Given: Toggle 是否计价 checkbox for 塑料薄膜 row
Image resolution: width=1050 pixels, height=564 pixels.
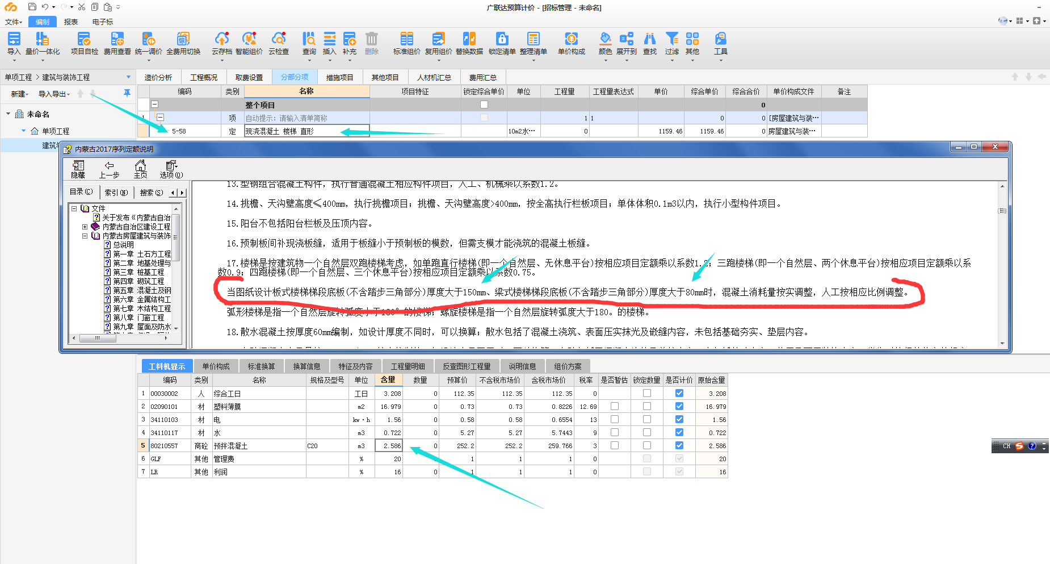Looking at the screenshot, I should pos(679,406).
